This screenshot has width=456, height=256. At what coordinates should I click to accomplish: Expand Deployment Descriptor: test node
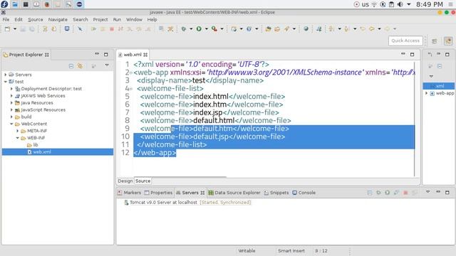point(11,88)
